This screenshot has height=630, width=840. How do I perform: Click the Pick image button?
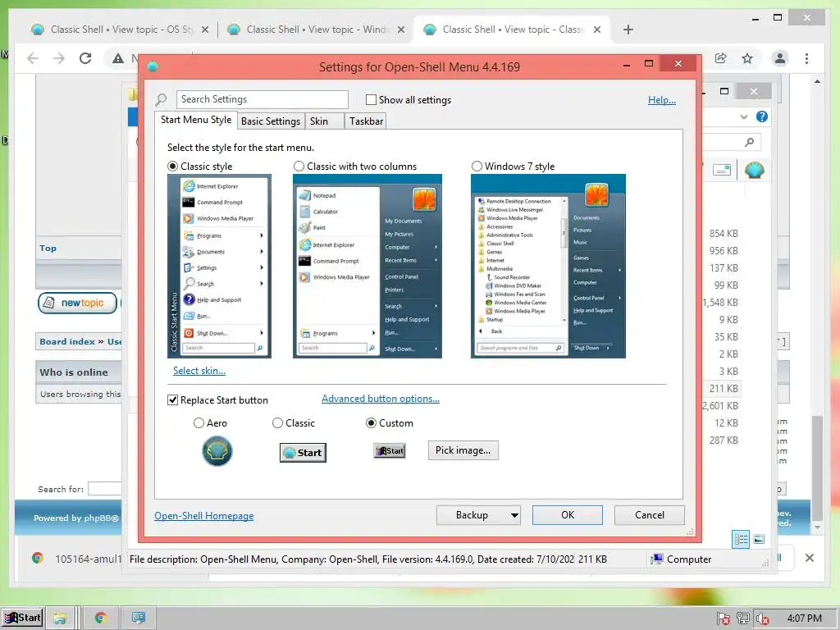tap(463, 450)
